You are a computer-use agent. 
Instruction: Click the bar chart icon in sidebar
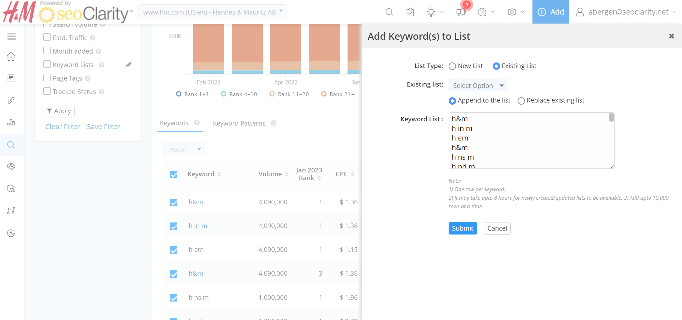click(11, 122)
